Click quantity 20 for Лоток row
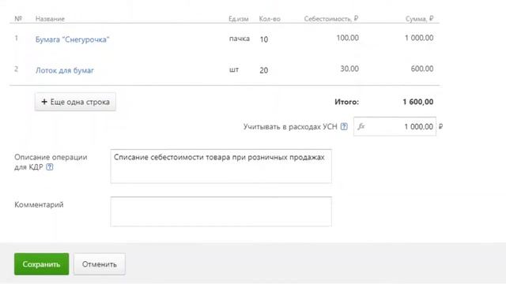This screenshot has height=284, width=506. pos(264,70)
